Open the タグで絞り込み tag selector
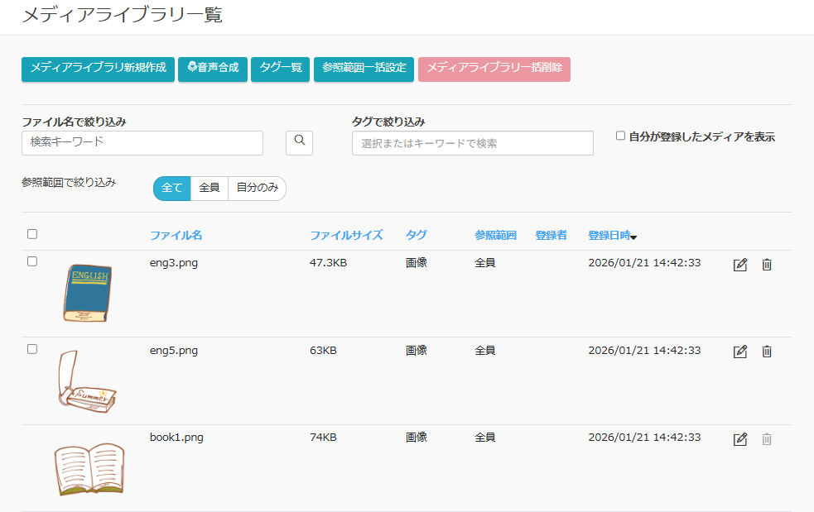This screenshot has width=814, height=512. pos(472,143)
